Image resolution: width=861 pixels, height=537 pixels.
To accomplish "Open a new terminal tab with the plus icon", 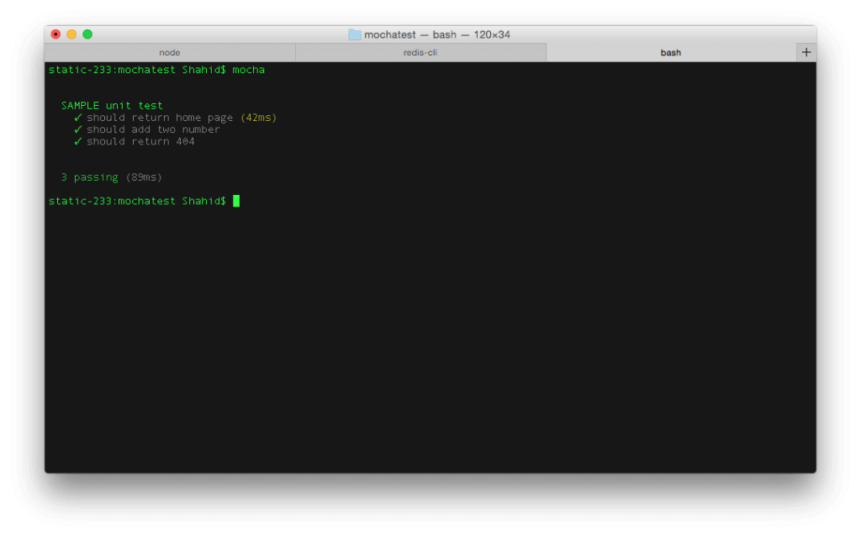I will [x=806, y=50].
